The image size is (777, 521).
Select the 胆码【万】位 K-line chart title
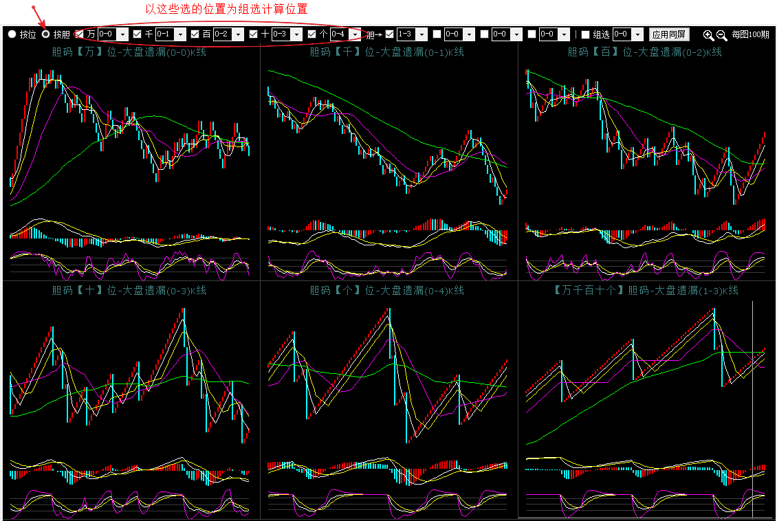click(x=129, y=52)
